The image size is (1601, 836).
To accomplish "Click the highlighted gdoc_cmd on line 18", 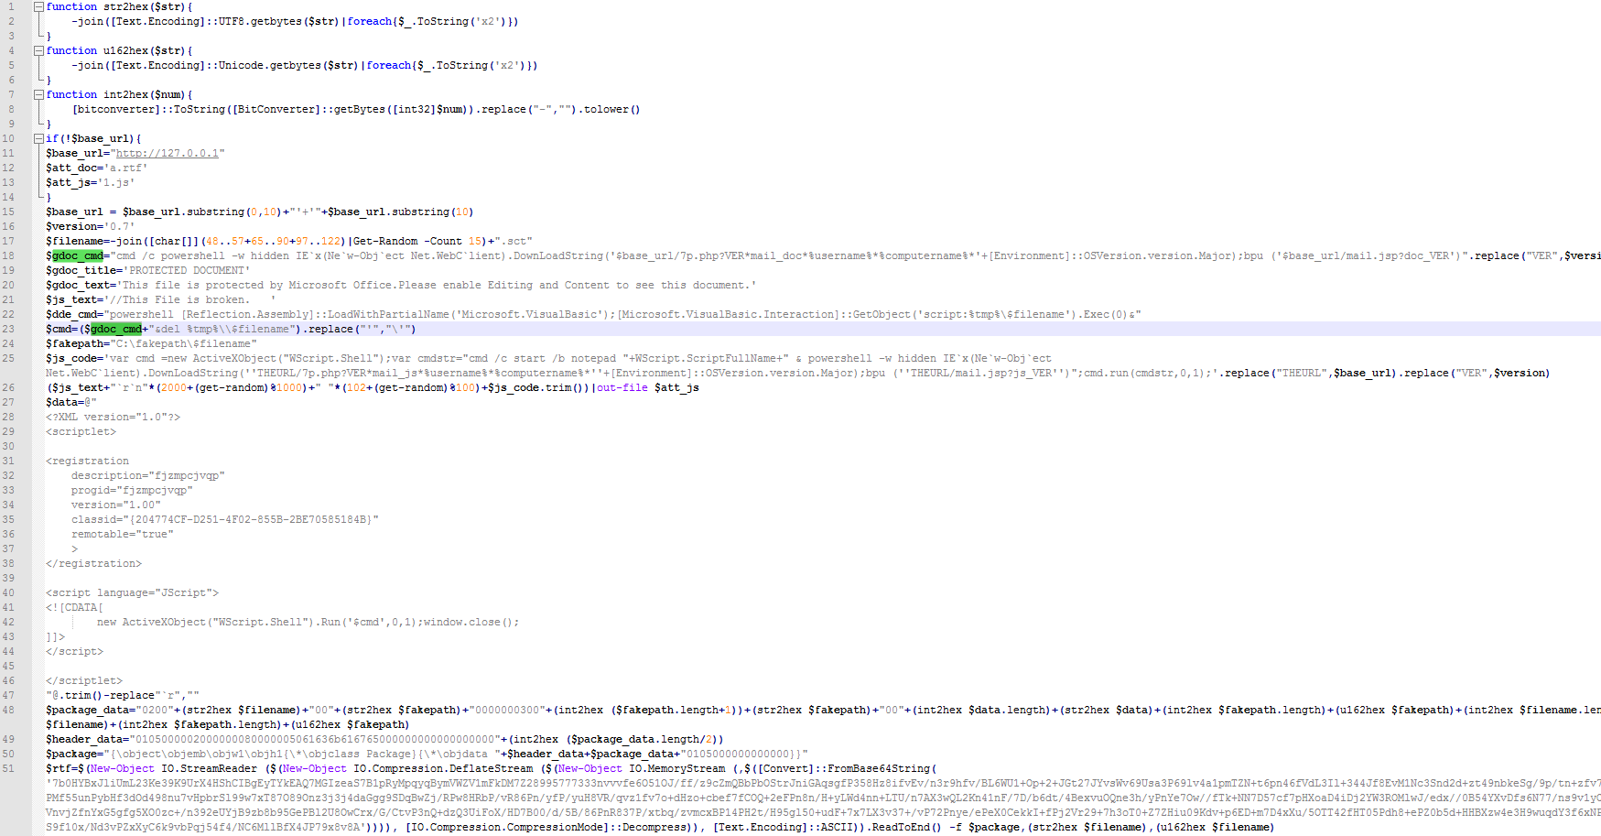I will coord(78,255).
